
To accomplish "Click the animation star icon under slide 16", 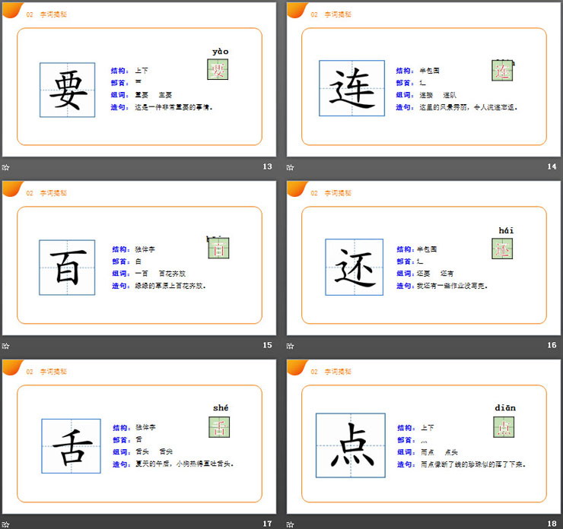I will 291,346.
